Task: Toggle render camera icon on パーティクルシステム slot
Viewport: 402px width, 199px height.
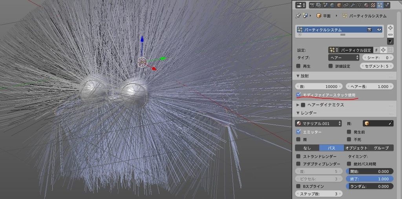Action: pos(369,30)
